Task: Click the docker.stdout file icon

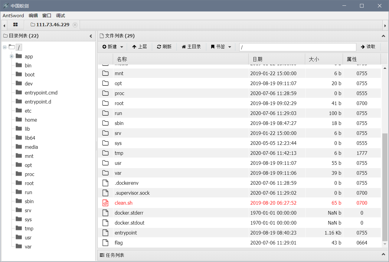Action: pyautogui.click(x=105, y=223)
